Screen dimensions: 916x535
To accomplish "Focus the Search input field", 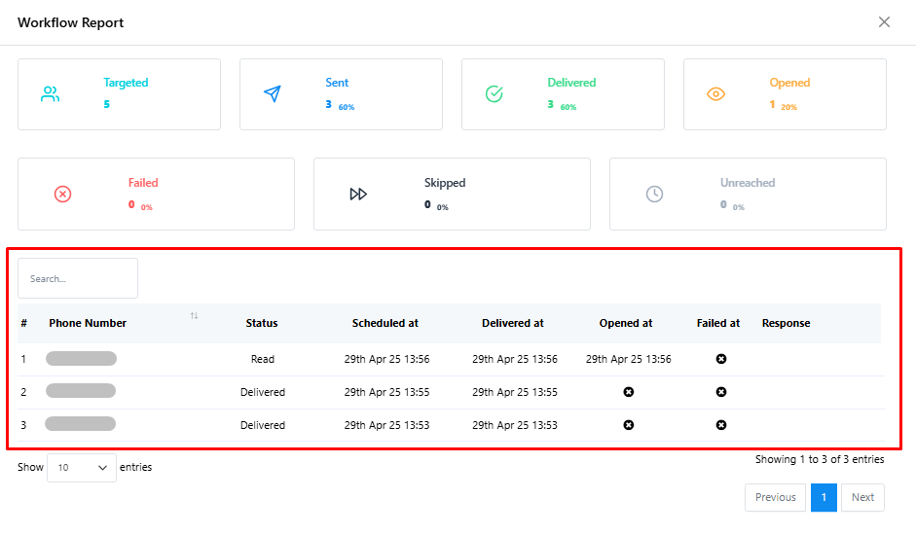I will 78,278.
